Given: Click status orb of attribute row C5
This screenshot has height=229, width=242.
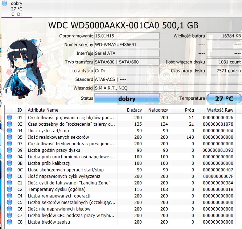Looking at the screenshot, I should 9,202.
